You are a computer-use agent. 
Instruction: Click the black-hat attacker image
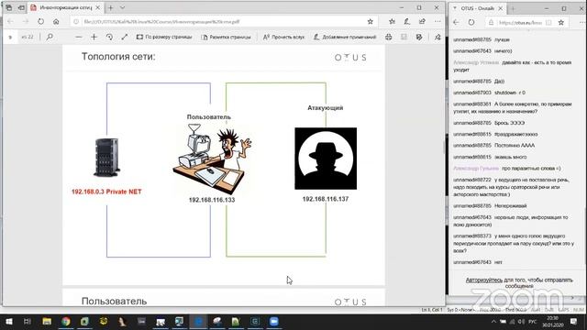click(x=326, y=159)
